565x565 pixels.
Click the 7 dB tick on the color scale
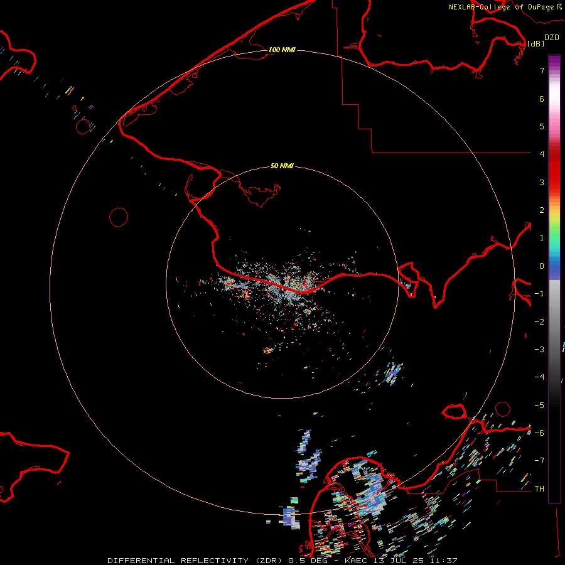pyautogui.click(x=542, y=70)
